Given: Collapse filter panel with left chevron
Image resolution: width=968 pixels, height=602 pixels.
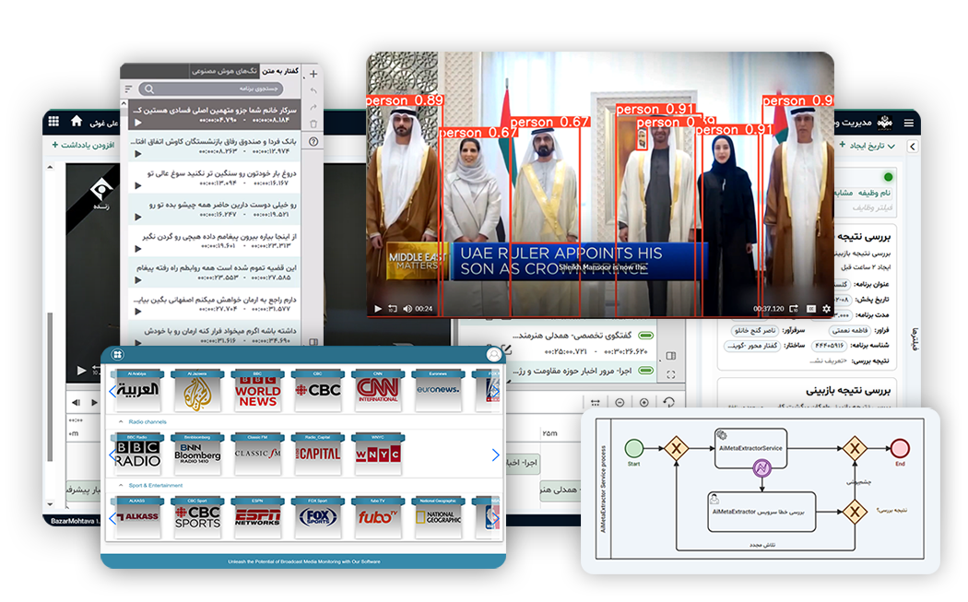Looking at the screenshot, I should (913, 147).
